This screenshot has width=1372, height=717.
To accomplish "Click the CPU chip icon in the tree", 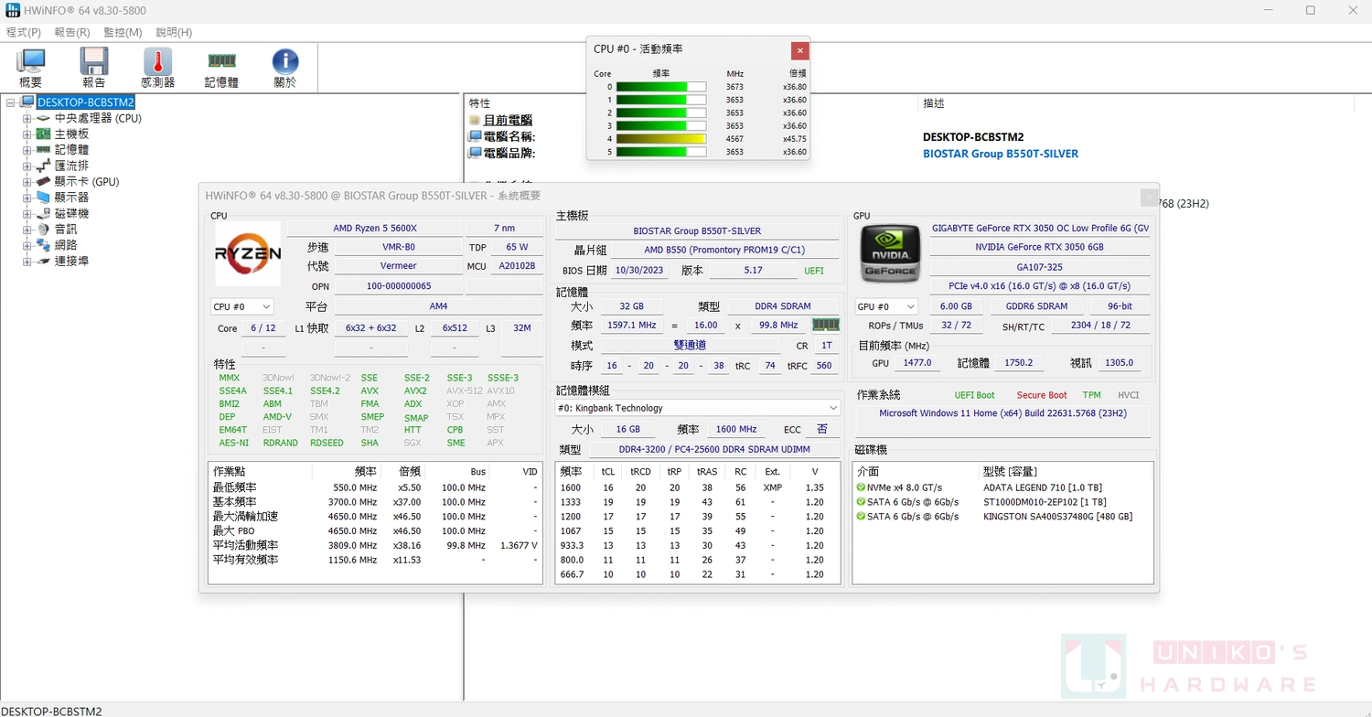I will [x=43, y=118].
